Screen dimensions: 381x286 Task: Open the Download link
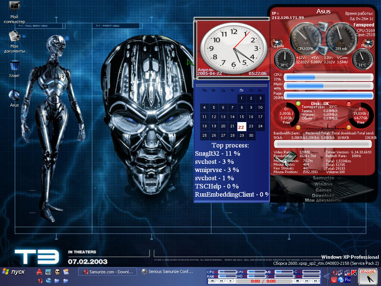[x=323, y=196]
